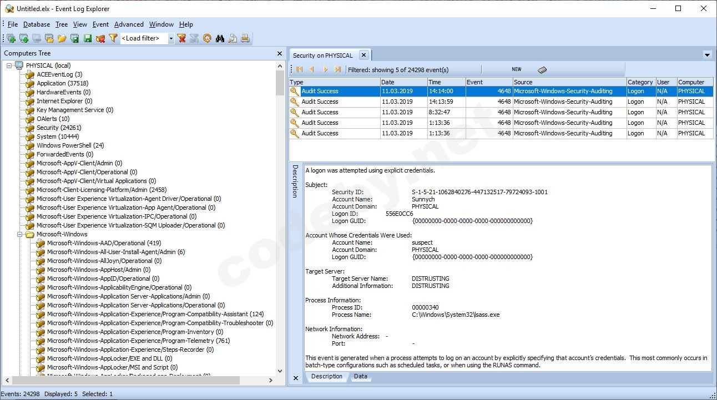
Task: Click the Source column header
Action: [x=569, y=82]
